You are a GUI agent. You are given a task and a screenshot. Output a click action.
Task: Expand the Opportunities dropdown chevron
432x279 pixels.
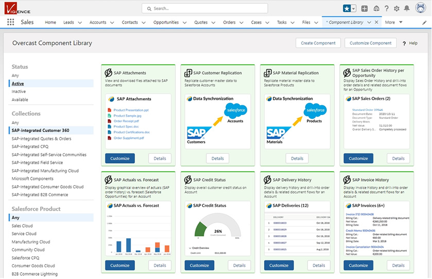(185, 23)
